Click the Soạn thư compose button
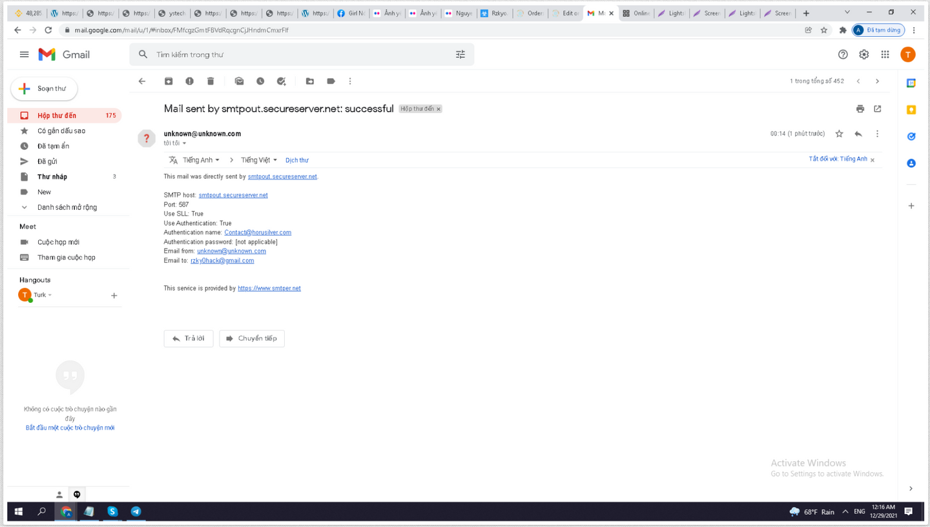Image resolution: width=930 pixels, height=527 pixels. tap(44, 88)
